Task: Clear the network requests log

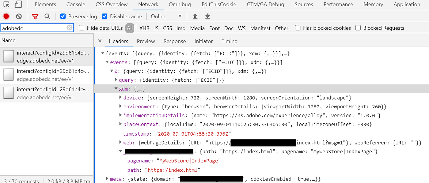Action: click(19, 16)
